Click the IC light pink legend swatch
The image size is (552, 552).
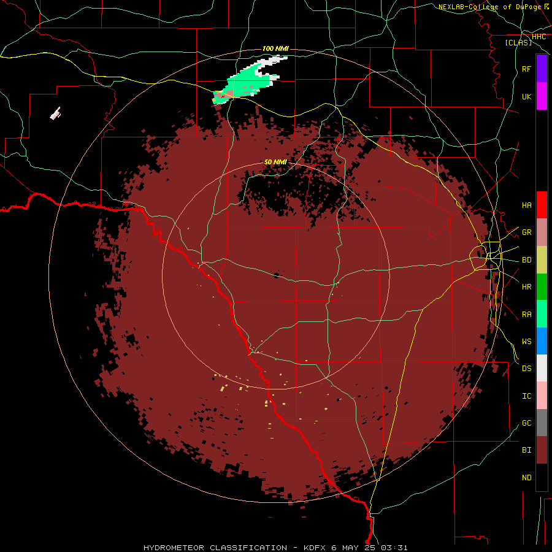point(542,396)
